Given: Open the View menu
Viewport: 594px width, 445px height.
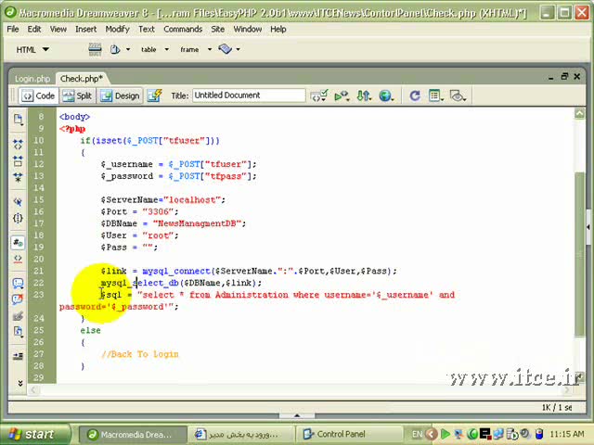Looking at the screenshot, I should (58, 29).
